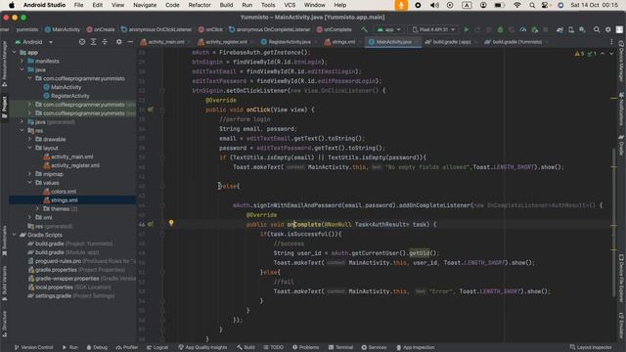Open Problems tool window
Viewport: 626px width, 352px height.
click(306, 348)
